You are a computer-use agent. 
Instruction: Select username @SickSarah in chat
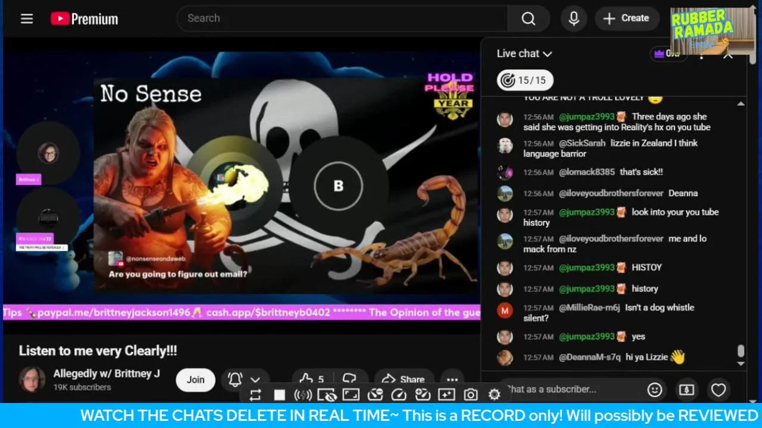tap(582, 143)
